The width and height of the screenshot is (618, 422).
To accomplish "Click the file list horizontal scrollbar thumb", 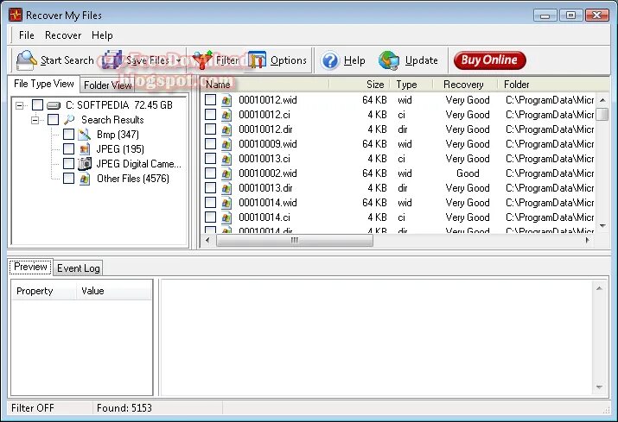I will pyautogui.click(x=295, y=240).
